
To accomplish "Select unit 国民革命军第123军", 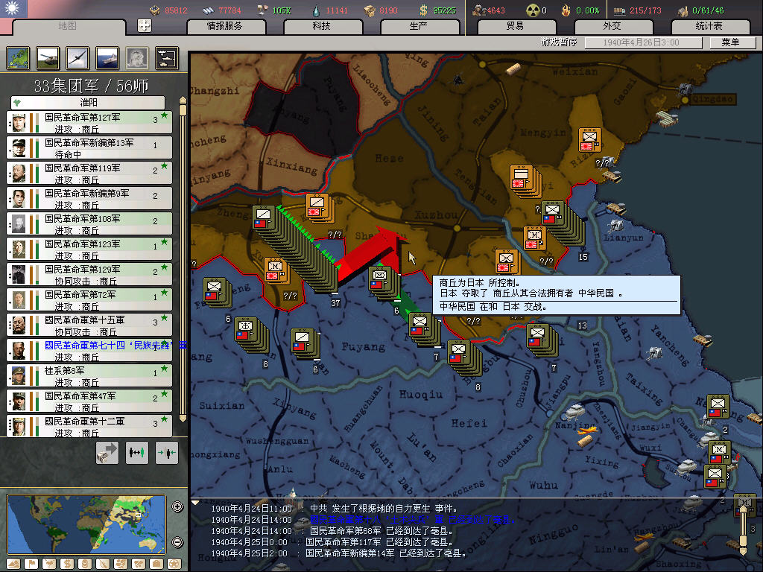I will pos(89,249).
